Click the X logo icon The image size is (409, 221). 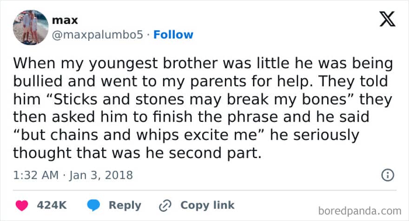pos(387,19)
